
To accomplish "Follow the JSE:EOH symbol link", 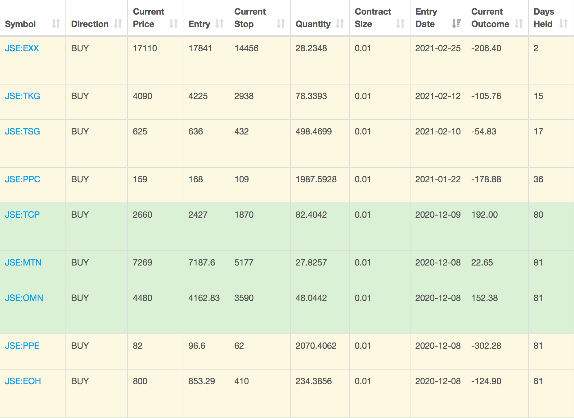I will pos(23,381).
